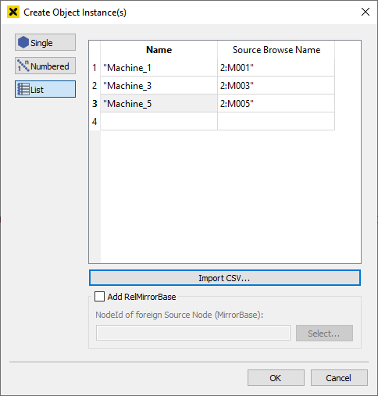Select the "Machine_3 name cell
Image resolution: width=378 pixels, height=396 pixels.
[159, 86]
